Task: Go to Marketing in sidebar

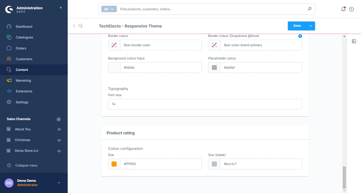Action: [x=23, y=81]
